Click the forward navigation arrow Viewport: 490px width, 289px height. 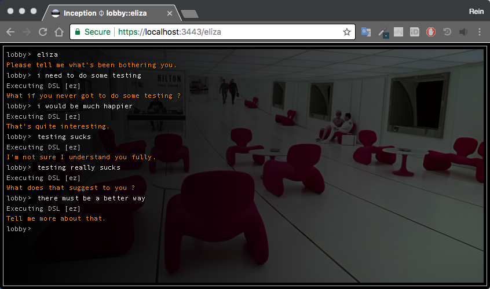(x=27, y=32)
